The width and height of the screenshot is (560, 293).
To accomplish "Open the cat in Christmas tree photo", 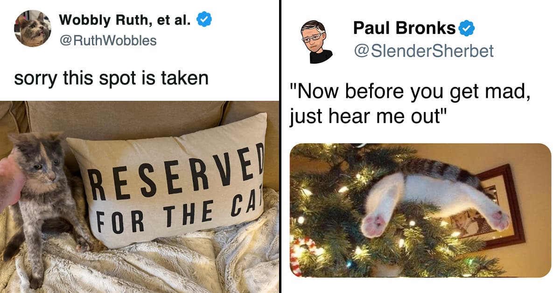I will [x=420, y=210].
